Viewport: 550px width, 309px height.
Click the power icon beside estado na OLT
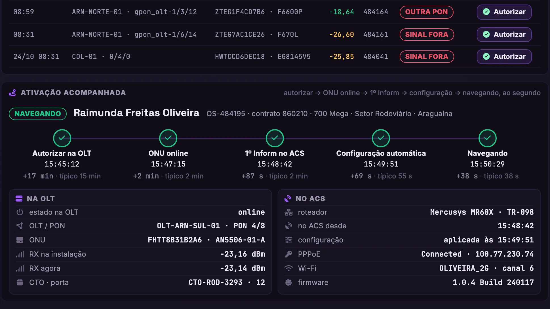coord(20,212)
